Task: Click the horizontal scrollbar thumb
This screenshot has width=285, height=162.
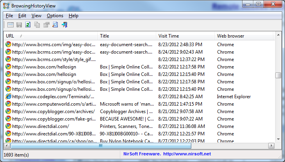Action: tap(101, 146)
